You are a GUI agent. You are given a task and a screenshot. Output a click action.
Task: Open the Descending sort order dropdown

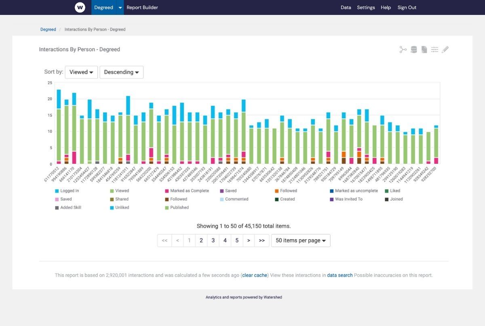click(121, 72)
